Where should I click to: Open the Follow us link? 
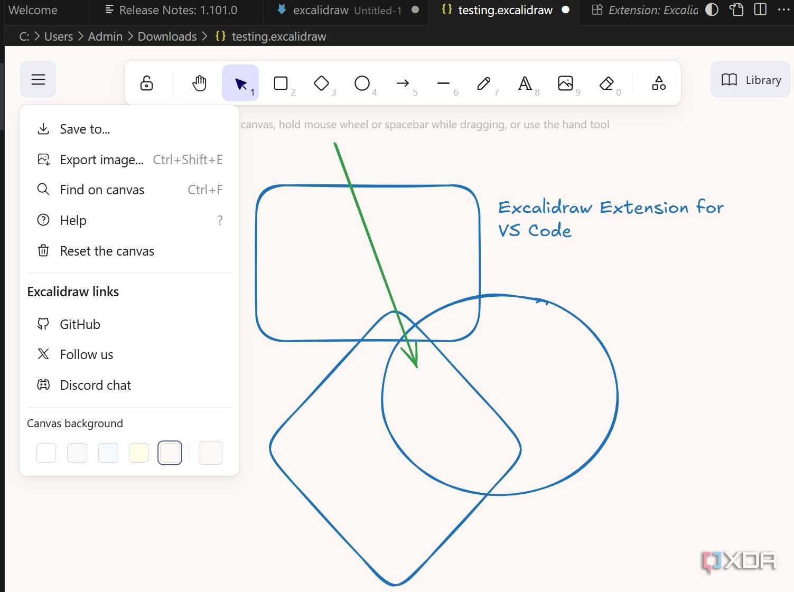(x=129, y=355)
